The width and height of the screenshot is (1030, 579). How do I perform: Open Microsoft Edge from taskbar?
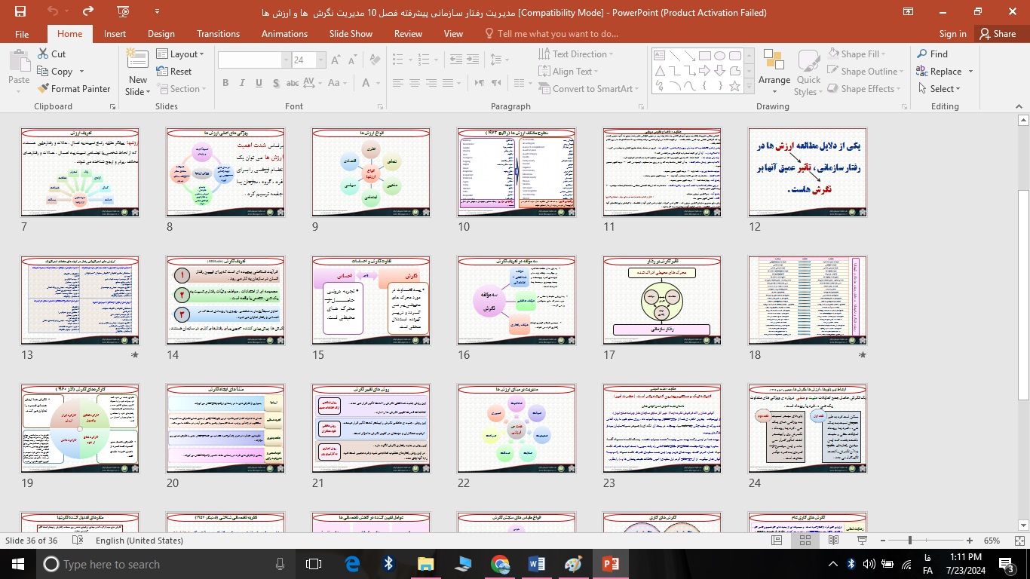pos(353,564)
